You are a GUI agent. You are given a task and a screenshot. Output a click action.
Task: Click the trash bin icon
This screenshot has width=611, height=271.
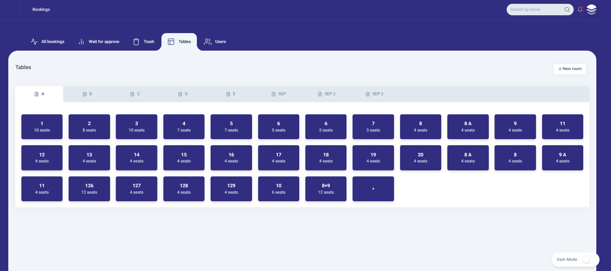point(136,42)
